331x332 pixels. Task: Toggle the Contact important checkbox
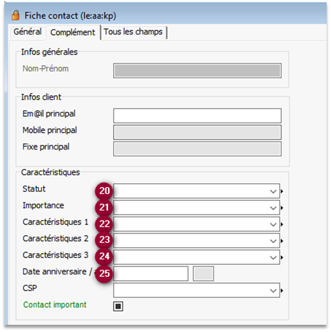(118, 306)
